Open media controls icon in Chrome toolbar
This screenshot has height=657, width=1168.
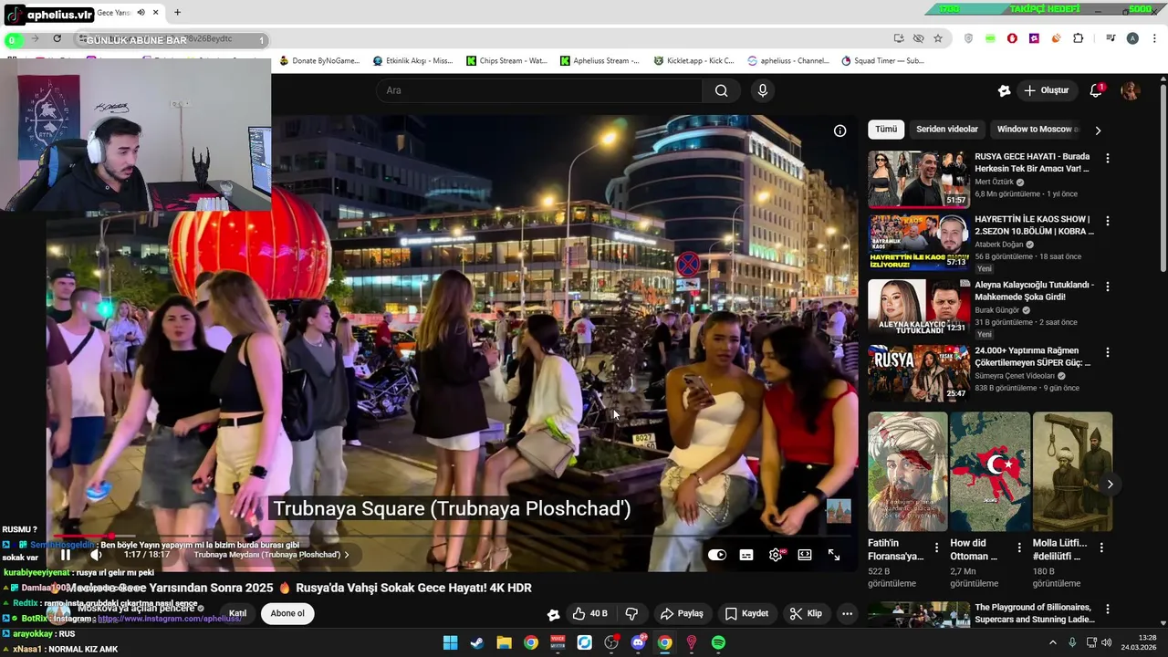point(1111,38)
